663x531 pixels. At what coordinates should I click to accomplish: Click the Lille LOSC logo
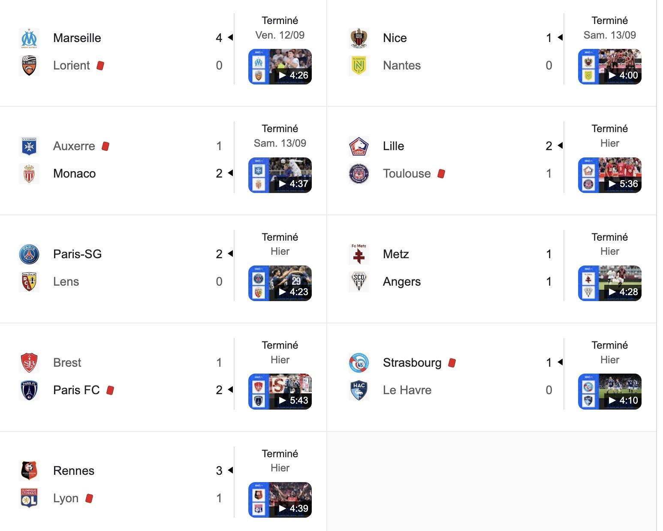(x=359, y=146)
